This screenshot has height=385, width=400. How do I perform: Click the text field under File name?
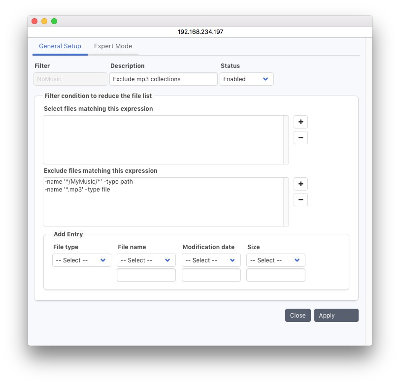click(x=146, y=275)
